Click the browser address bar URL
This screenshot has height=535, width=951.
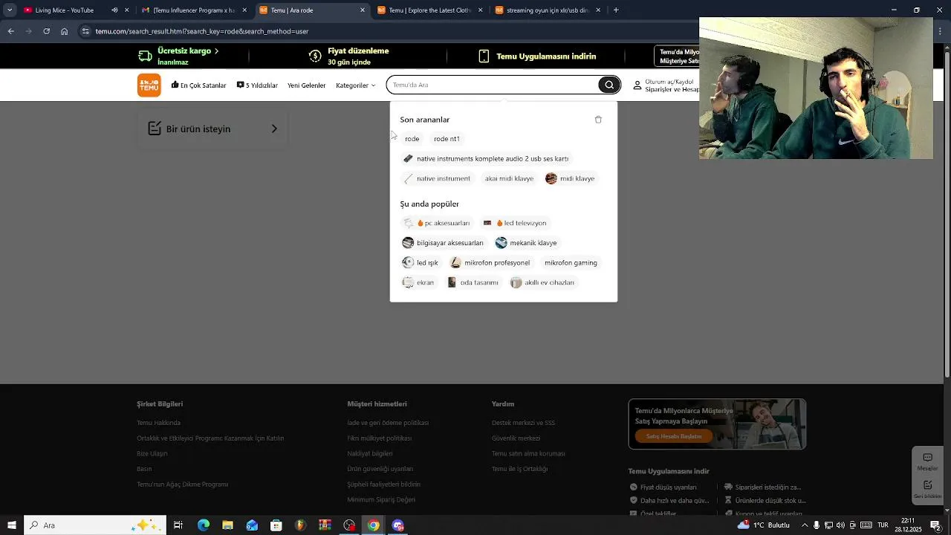coord(202,31)
